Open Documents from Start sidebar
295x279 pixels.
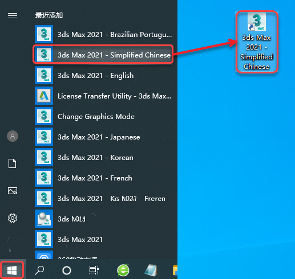tap(13, 163)
